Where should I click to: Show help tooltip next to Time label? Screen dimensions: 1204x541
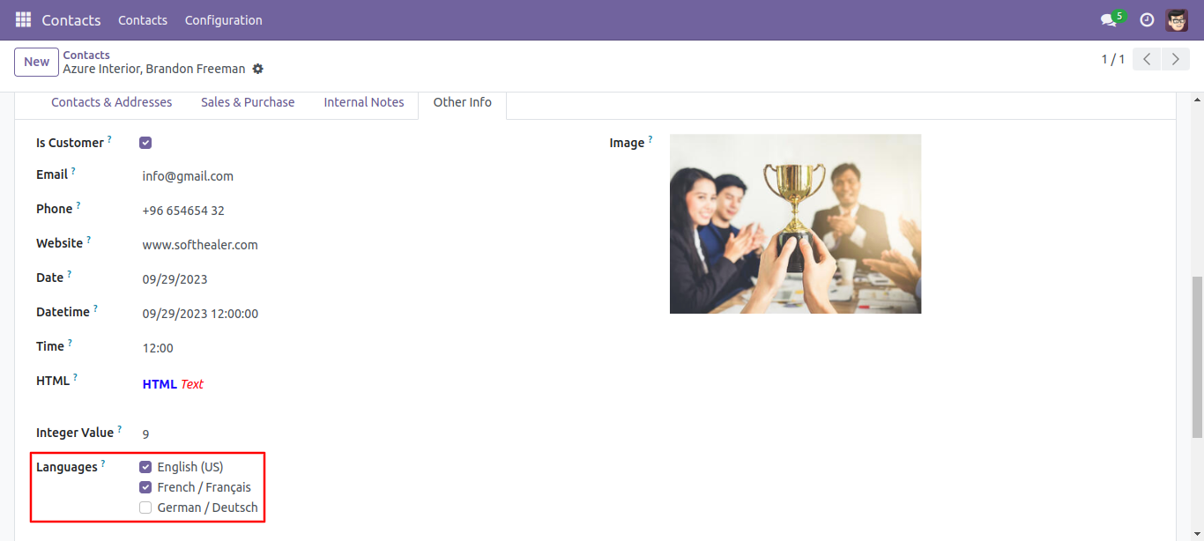coord(70,343)
